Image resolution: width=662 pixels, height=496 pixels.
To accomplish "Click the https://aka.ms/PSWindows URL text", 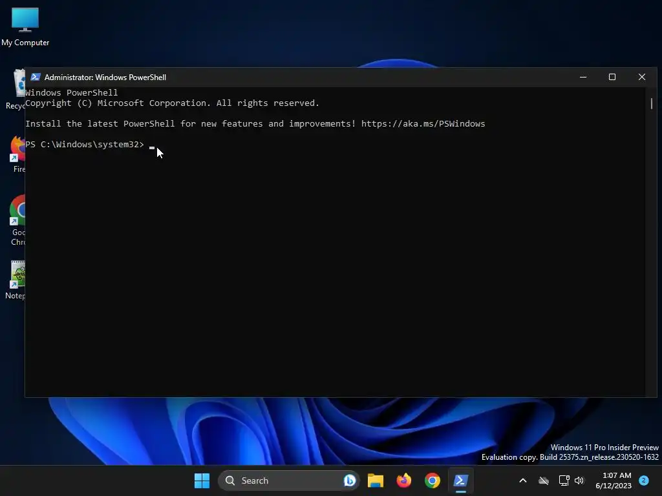I will coord(423,123).
